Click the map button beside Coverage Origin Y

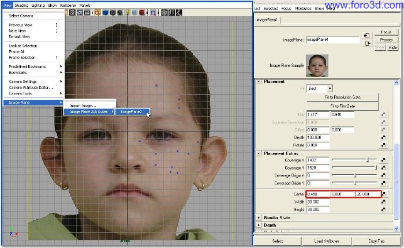point(383,183)
